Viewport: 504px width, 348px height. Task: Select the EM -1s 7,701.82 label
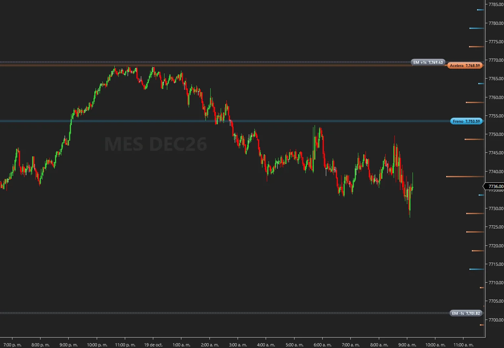point(466,313)
